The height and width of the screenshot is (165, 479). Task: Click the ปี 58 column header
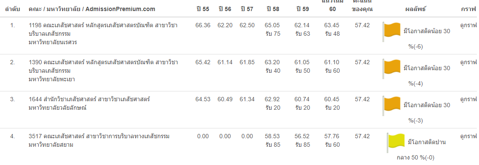click(273, 9)
